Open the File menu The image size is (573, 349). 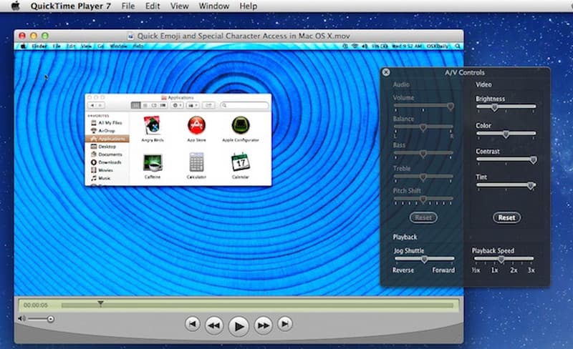click(x=127, y=6)
